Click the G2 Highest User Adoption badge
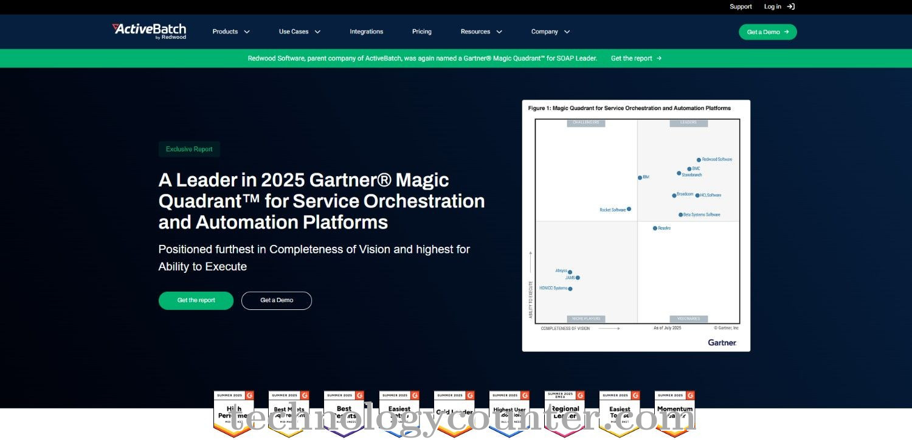Image resolution: width=912 pixels, height=440 pixels. 510,413
